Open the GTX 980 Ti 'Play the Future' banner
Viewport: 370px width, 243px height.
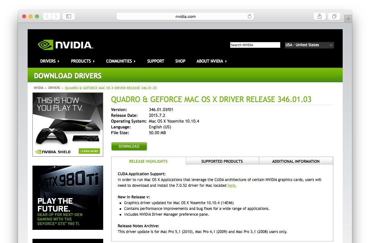click(x=68, y=197)
